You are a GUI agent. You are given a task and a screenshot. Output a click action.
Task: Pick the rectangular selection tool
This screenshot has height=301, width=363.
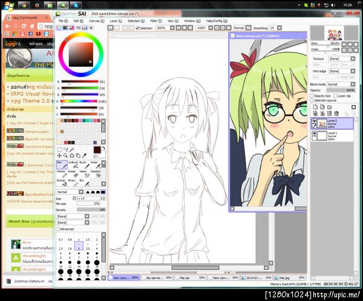[x=59, y=149]
